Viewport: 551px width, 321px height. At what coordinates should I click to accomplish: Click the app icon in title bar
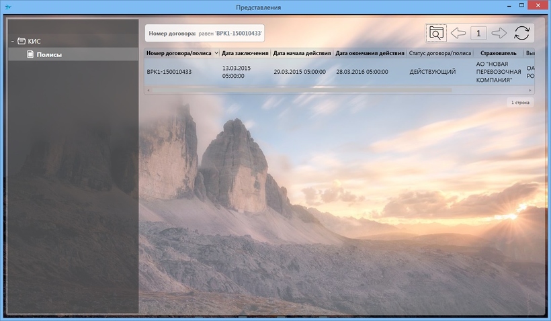coord(7,7)
